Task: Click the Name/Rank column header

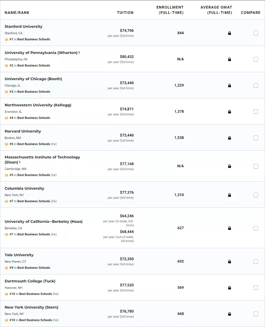Action: point(17,13)
